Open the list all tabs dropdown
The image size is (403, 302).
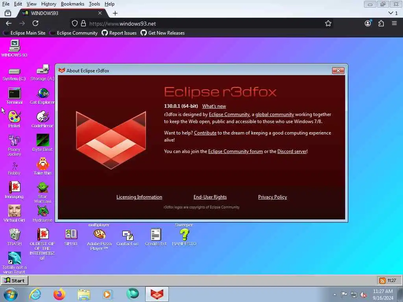pyautogui.click(x=393, y=13)
